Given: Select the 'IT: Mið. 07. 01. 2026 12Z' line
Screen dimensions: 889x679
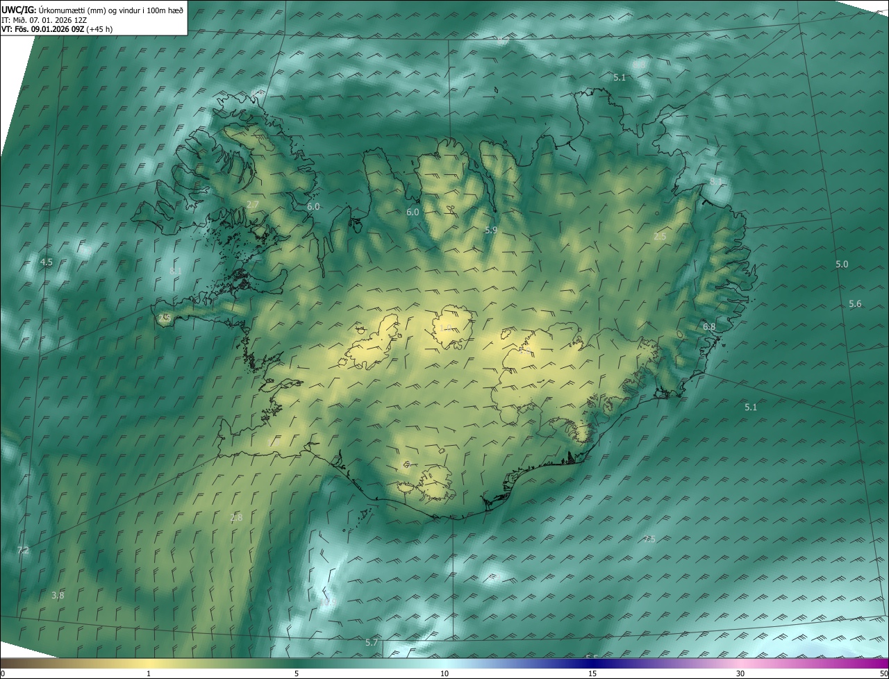Looking at the screenshot, I should pos(44,20).
